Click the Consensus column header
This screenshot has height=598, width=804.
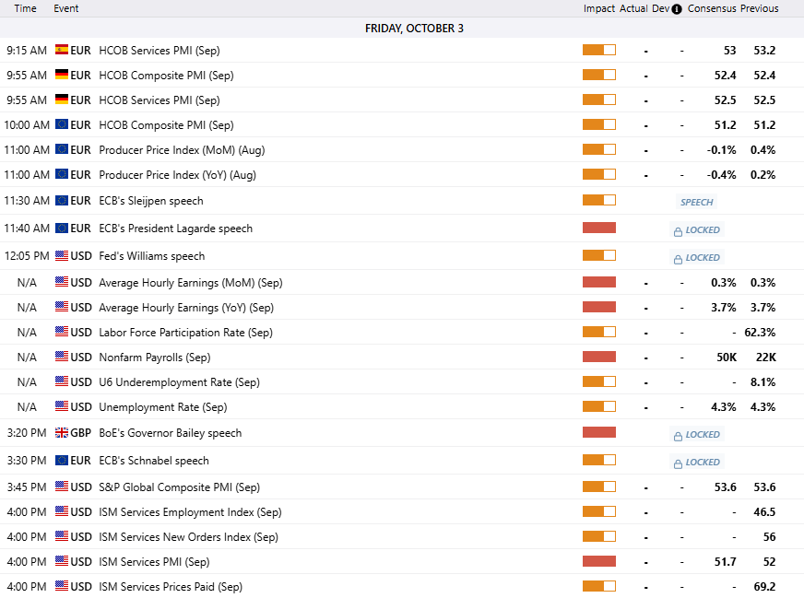pos(711,9)
